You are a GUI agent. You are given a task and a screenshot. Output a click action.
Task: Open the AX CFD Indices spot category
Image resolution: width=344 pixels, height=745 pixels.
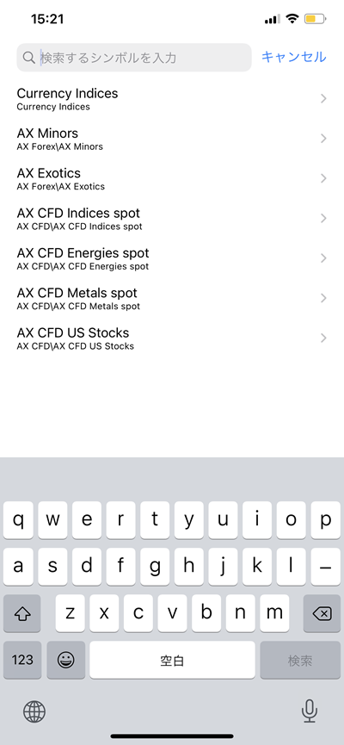(x=172, y=219)
